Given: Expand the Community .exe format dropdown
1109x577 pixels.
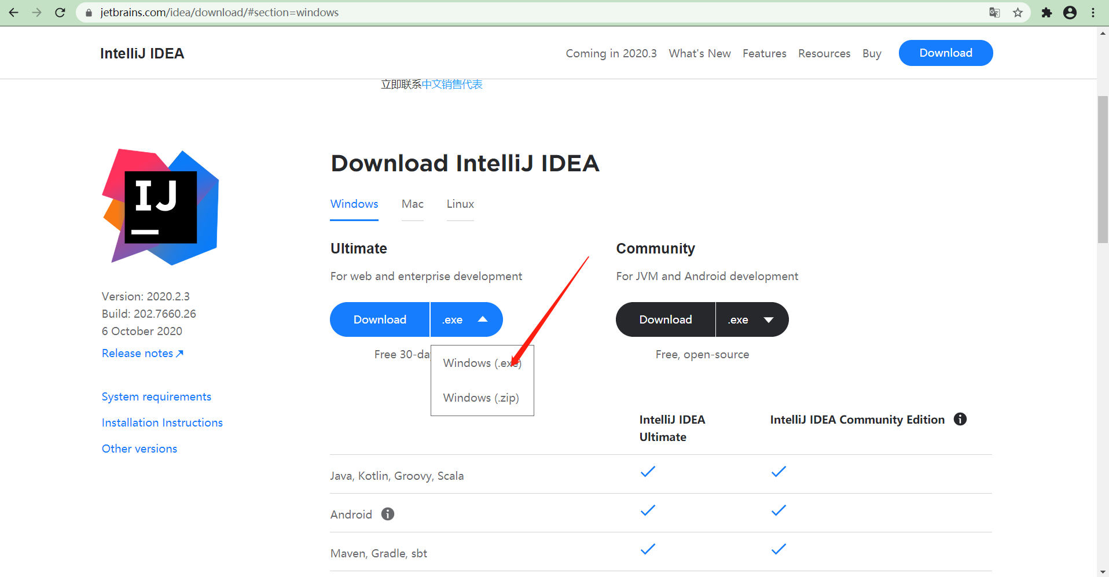Looking at the screenshot, I should pos(752,319).
